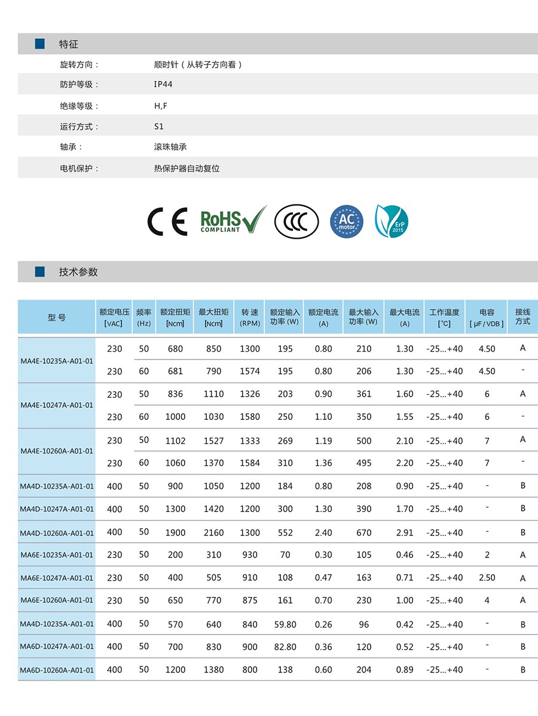Click max torque value 2160
Image resolution: width=538 pixels, height=716 pixels.
click(x=213, y=532)
